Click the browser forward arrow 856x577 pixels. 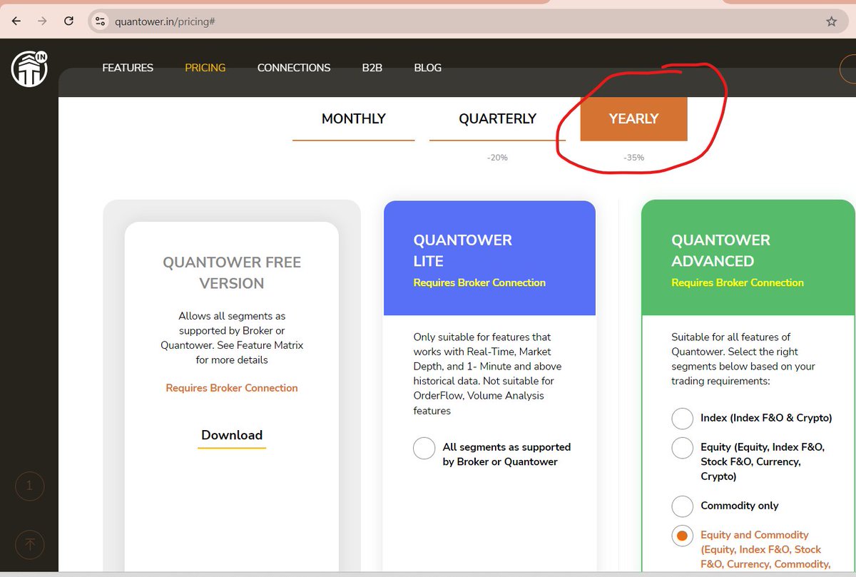(x=42, y=21)
